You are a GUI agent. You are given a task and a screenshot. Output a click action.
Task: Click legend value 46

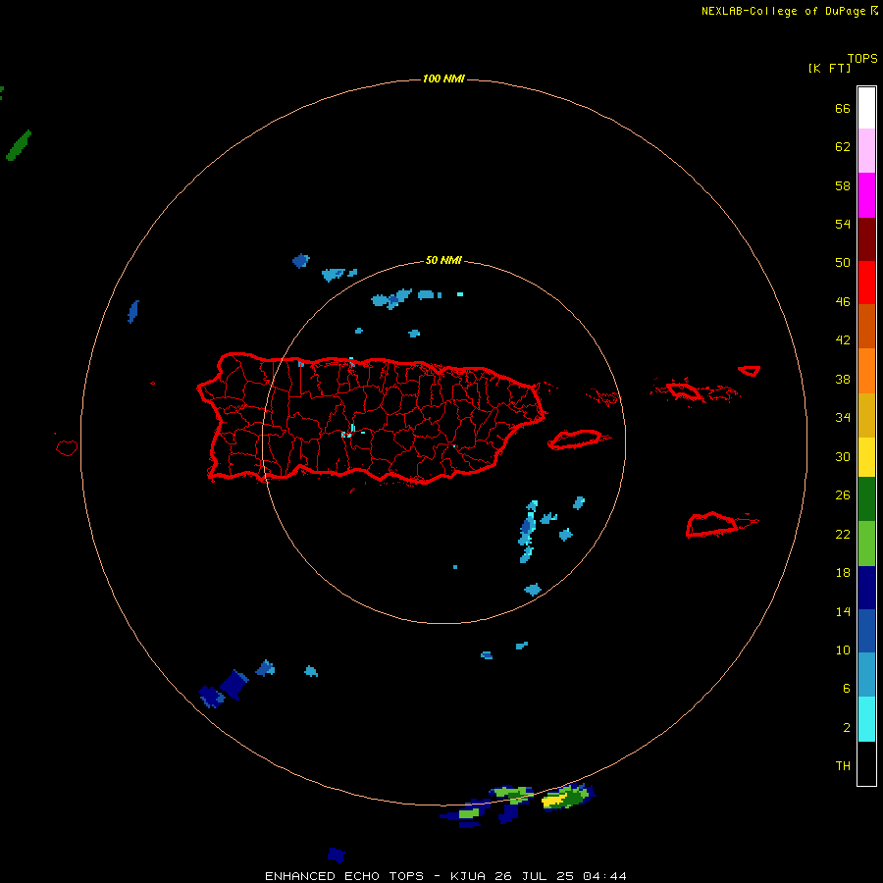[843, 302]
